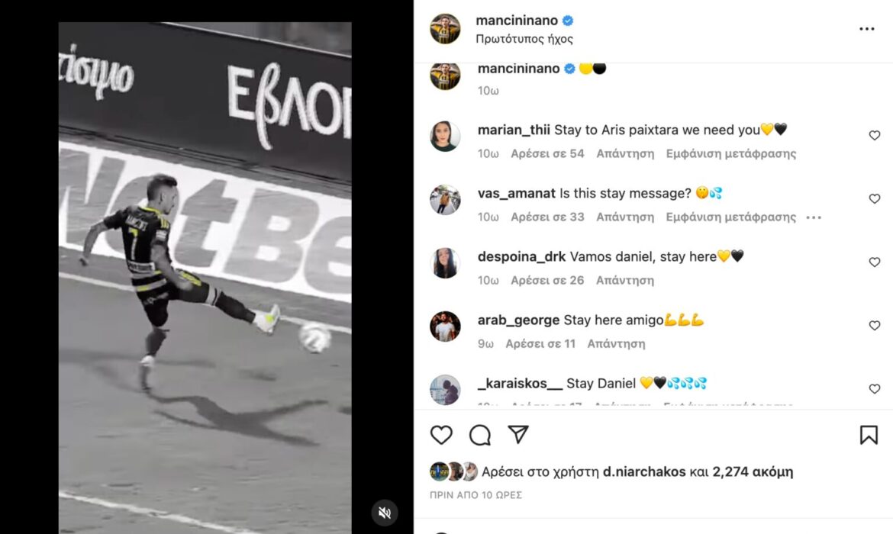
Task: Like the post with the heart icon
Action: (x=441, y=435)
